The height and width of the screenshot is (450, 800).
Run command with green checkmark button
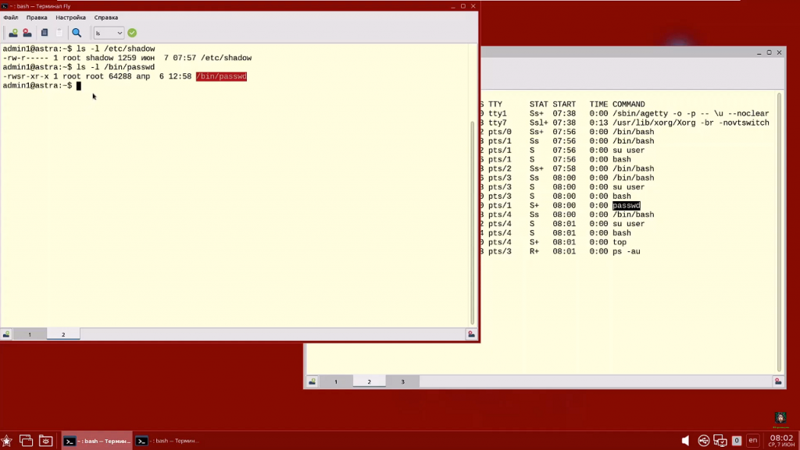(x=132, y=33)
